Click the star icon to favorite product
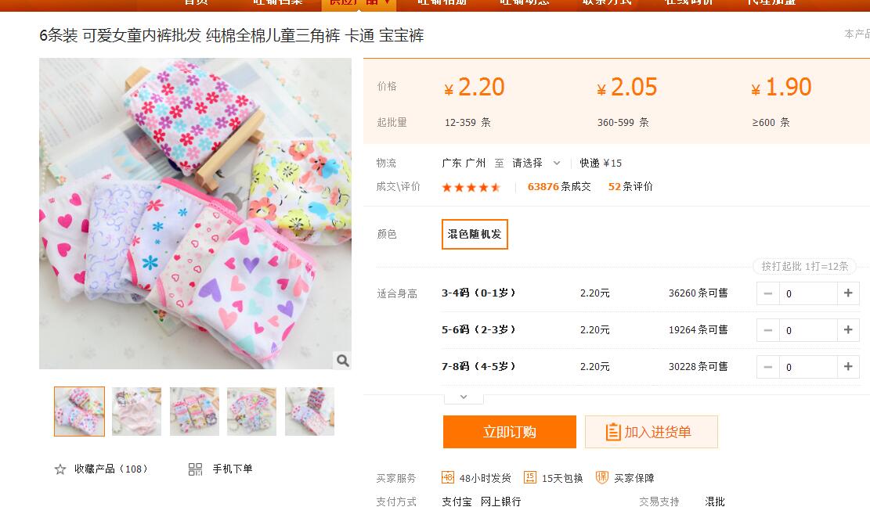 tap(60, 469)
